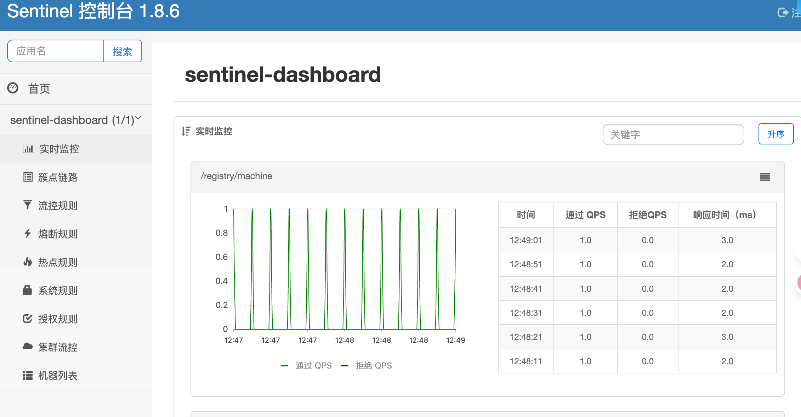Open the 流控规则 menu item

point(76,206)
